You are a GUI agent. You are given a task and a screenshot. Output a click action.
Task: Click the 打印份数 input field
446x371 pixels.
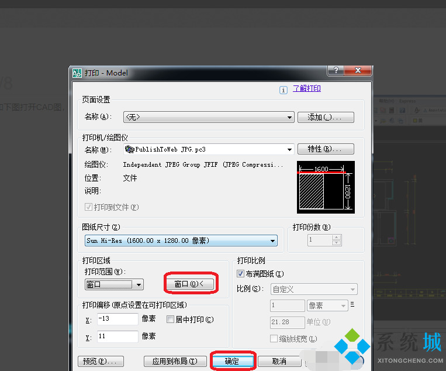[x=319, y=240]
